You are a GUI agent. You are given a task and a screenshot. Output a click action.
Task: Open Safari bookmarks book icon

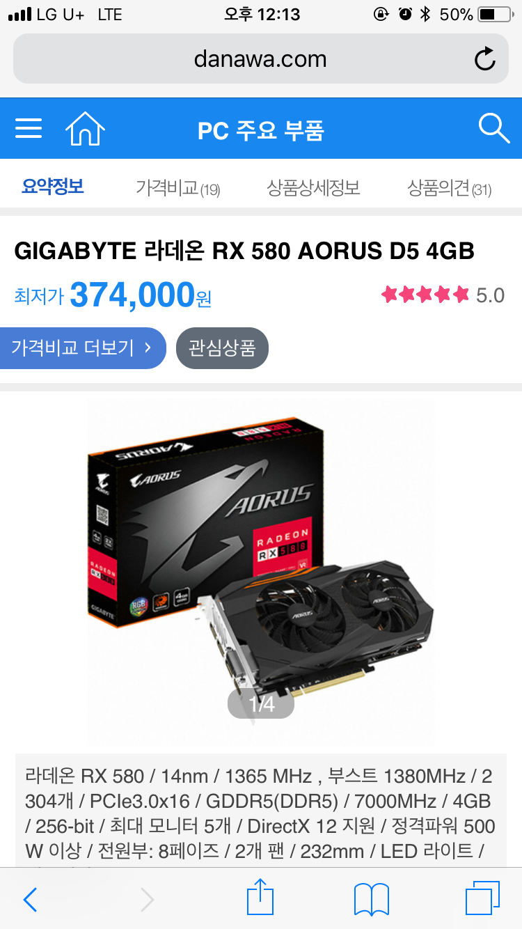click(x=371, y=900)
